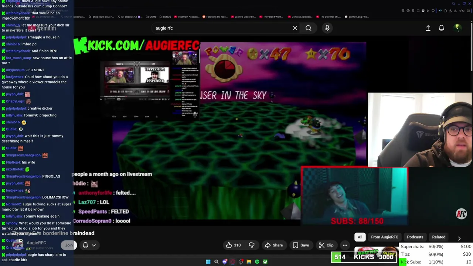This screenshot has height=266, width=473.
Task: Open the 'gcmtqw.png' bookmark
Action: click(x=357, y=17)
